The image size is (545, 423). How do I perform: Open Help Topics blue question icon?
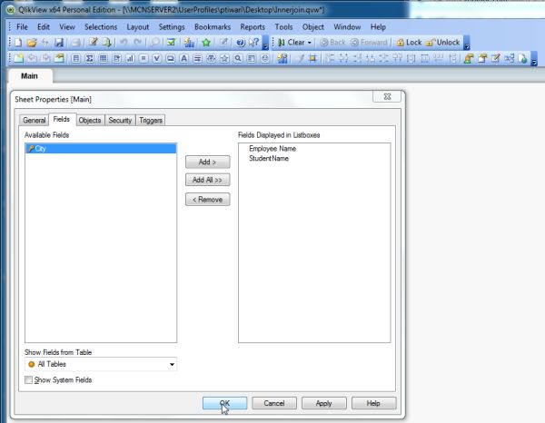[240, 43]
